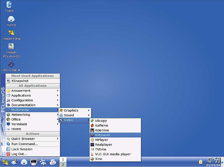
Task: Expand the Applications submenu
Action: point(33,95)
